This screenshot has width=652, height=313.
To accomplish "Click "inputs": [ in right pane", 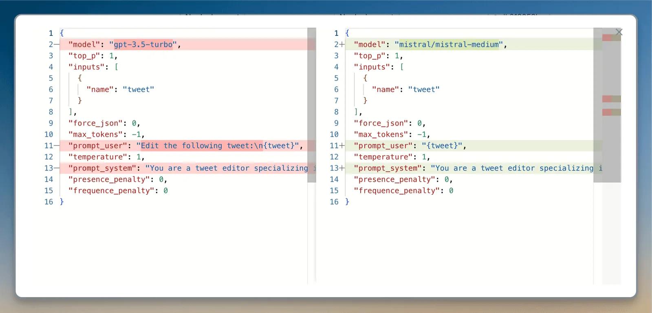I will [x=379, y=67].
